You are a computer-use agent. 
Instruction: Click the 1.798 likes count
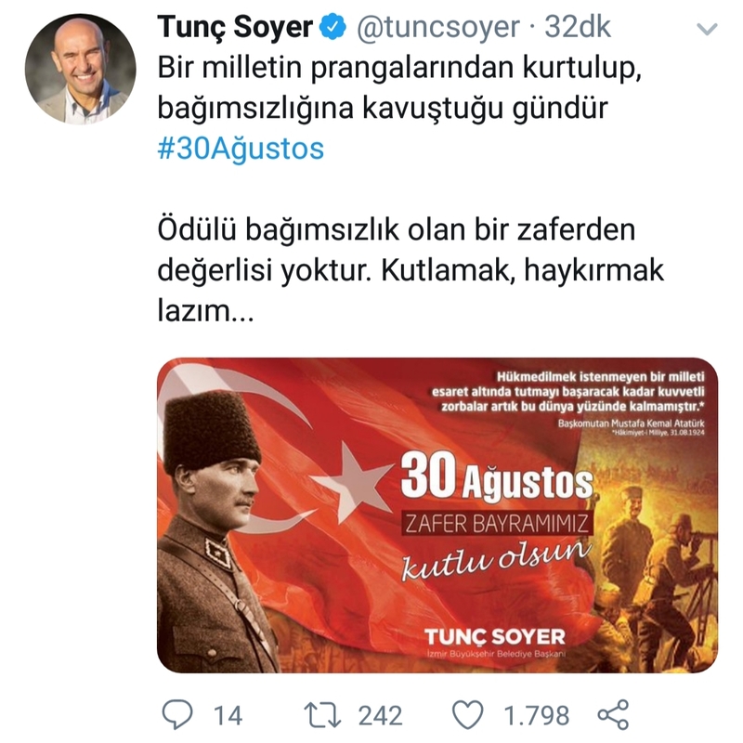coord(536,715)
